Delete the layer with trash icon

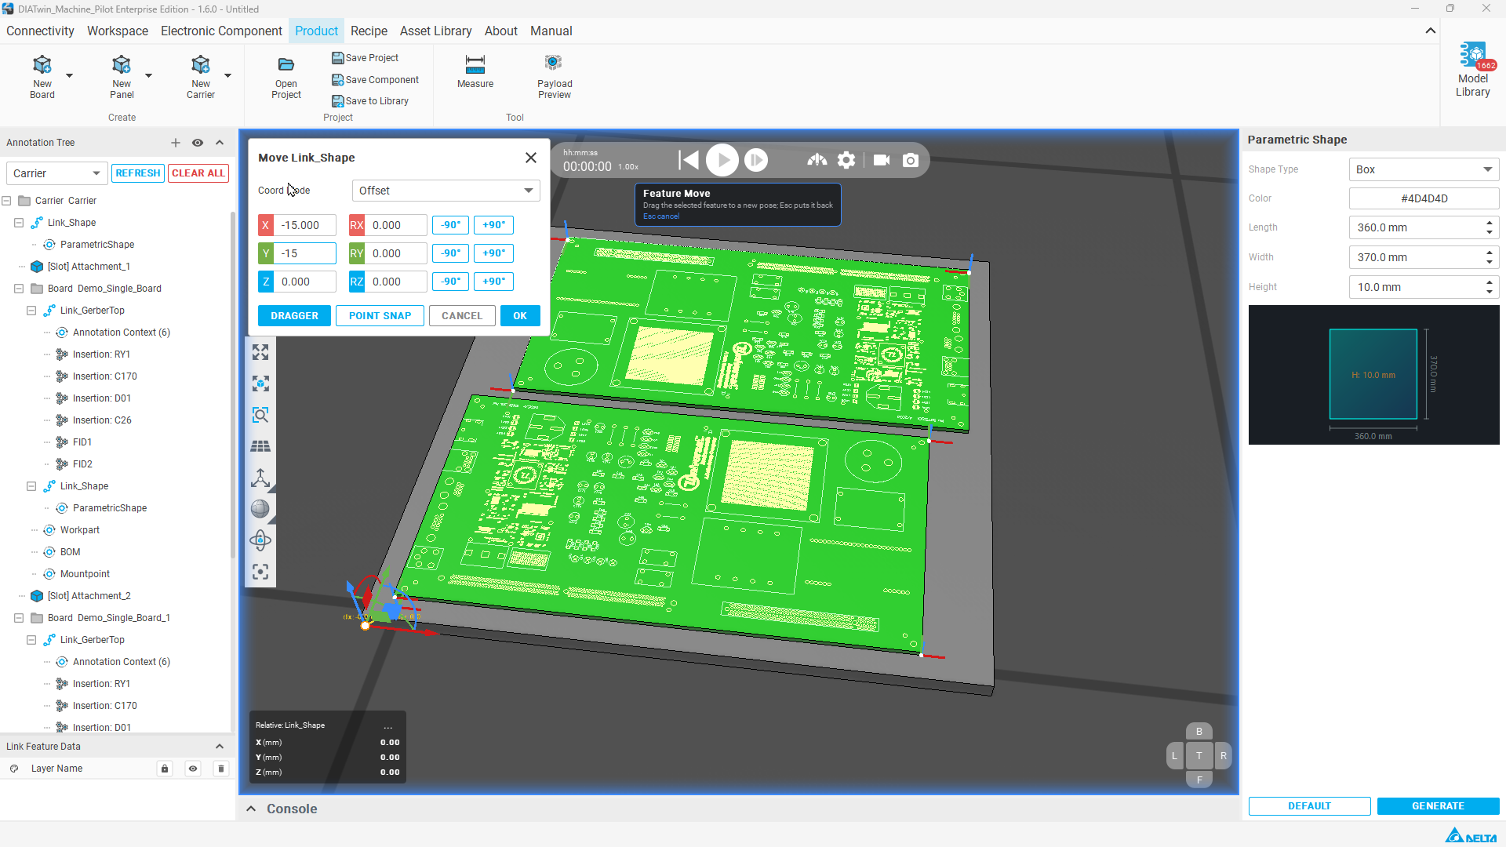point(221,769)
